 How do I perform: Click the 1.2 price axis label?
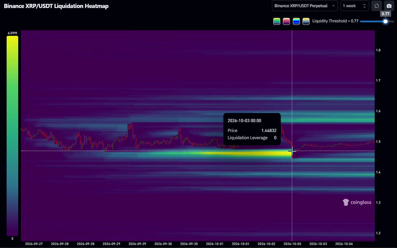click(378, 233)
